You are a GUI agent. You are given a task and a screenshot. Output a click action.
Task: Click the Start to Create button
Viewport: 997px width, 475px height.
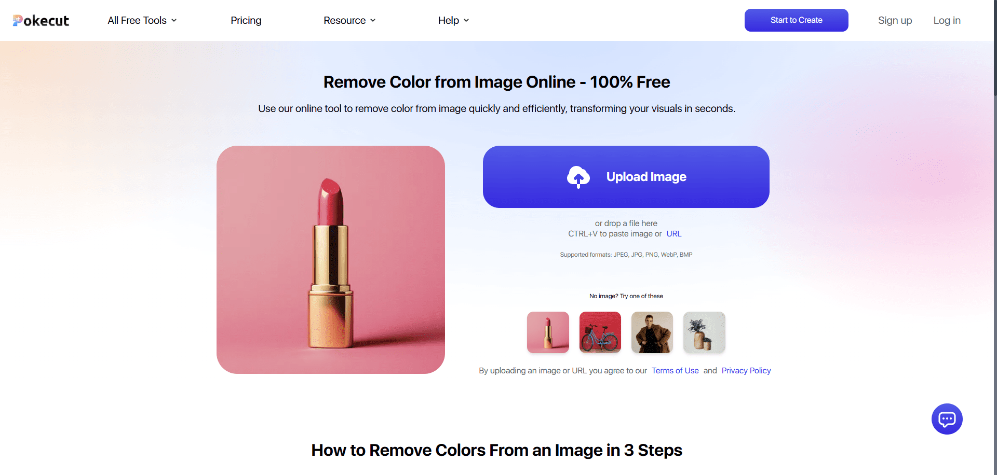click(796, 20)
